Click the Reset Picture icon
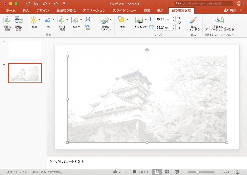This screenshot has width=247, height=175. tap(88, 27)
